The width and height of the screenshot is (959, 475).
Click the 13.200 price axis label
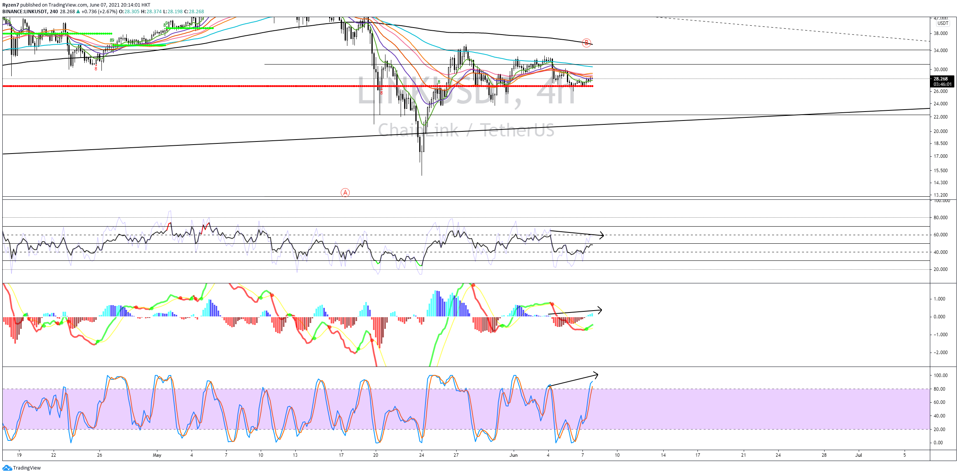click(x=940, y=195)
